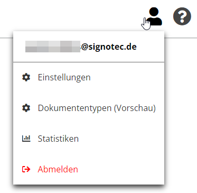Click the @signotec.de email address header
Viewport: 197px width, 193px height.
coord(81,47)
